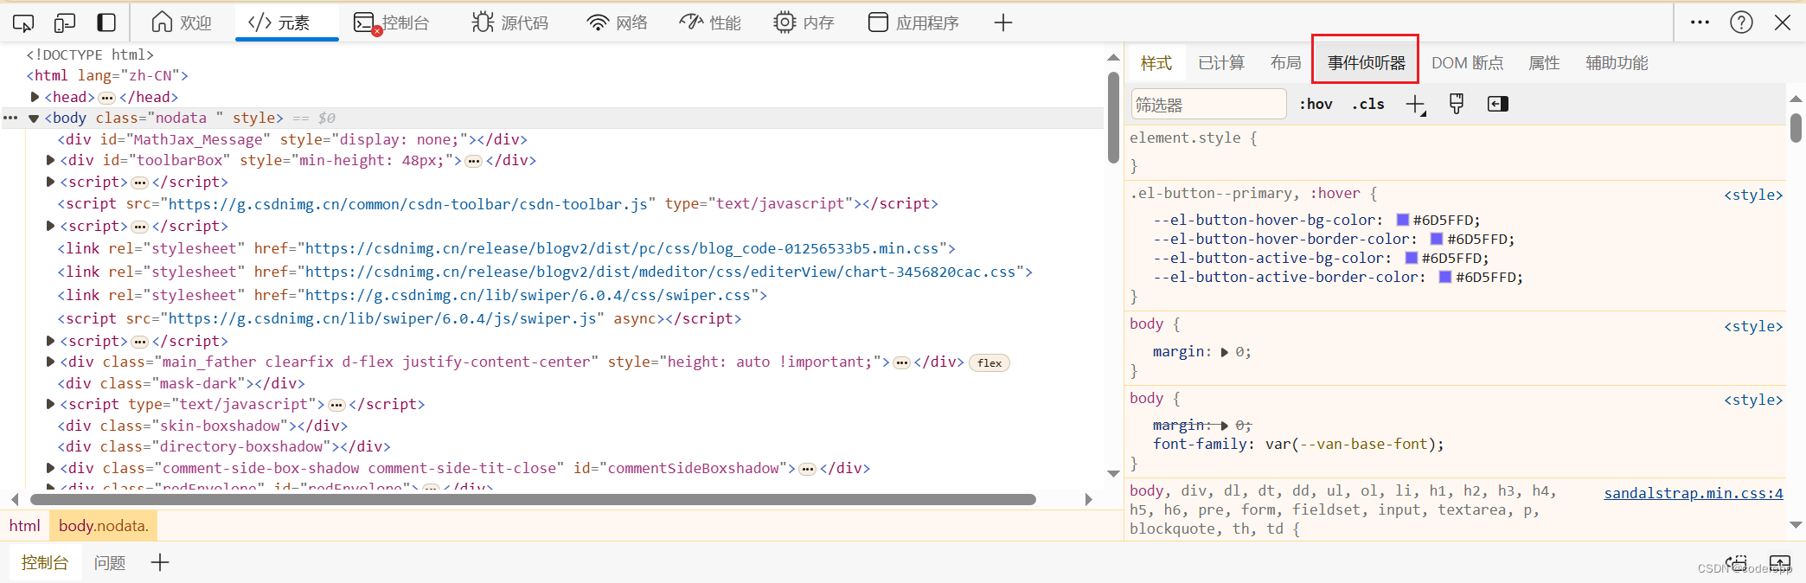Open the 网络 network tab
Screen dimensions: 1806x583
point(617,22)
